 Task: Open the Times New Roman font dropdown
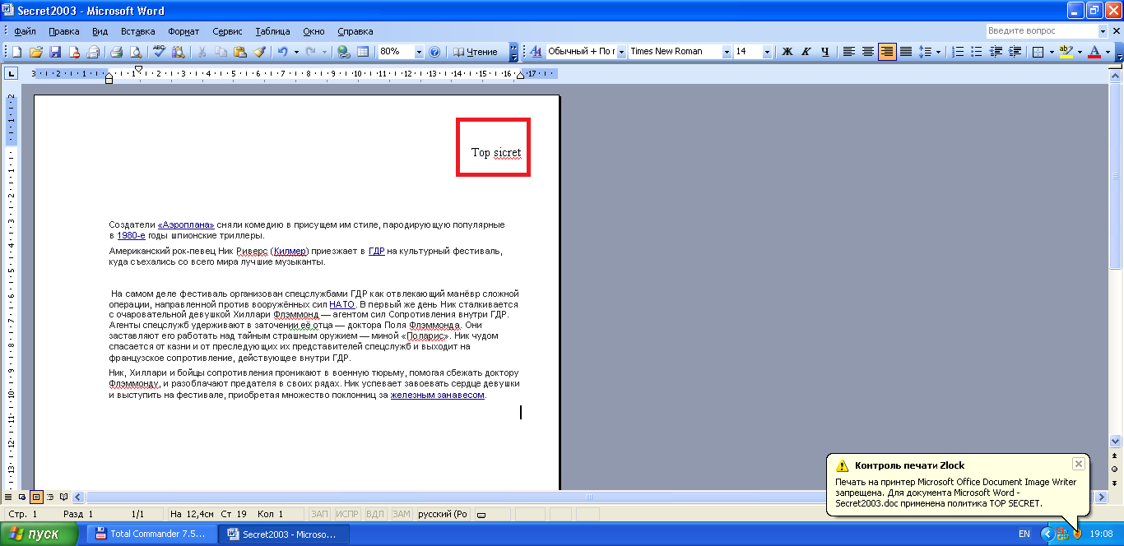(x=727, y=52)
